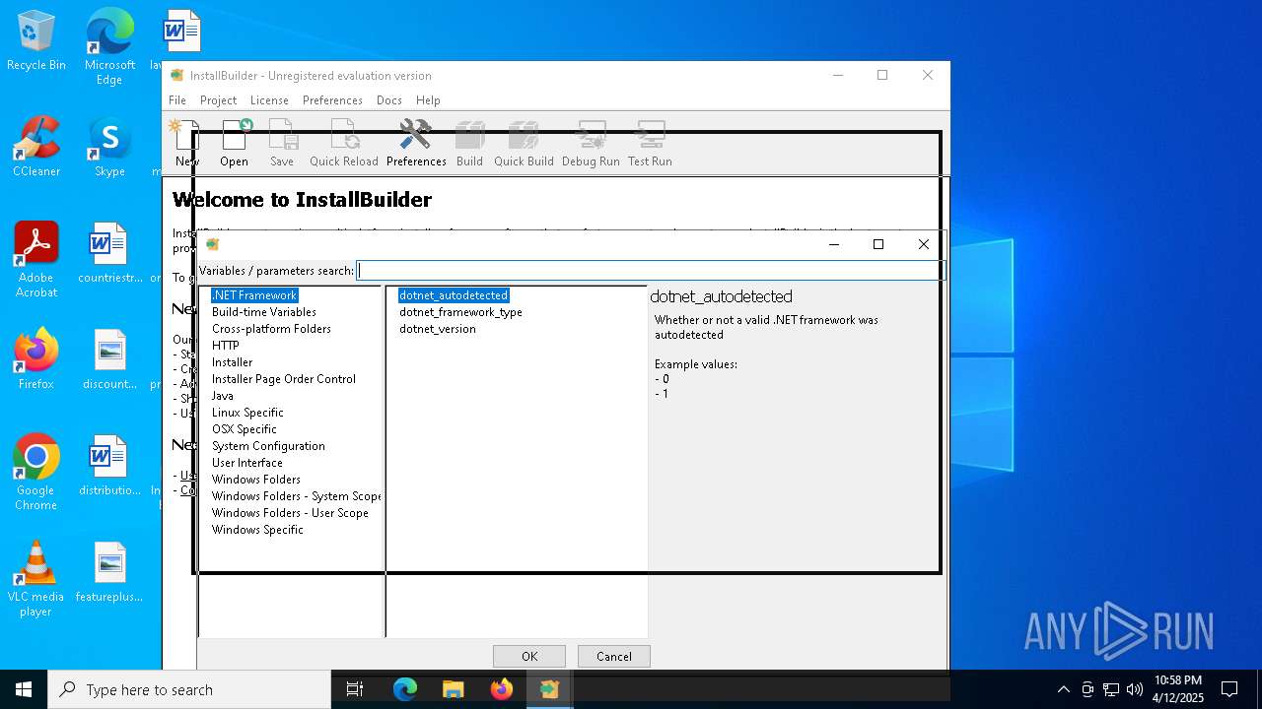Select the dotnet_autodetected variable

[454, 295]
